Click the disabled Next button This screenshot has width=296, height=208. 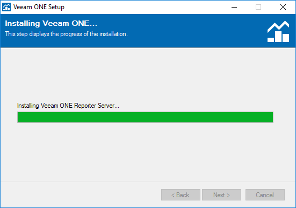coord(222,195)
